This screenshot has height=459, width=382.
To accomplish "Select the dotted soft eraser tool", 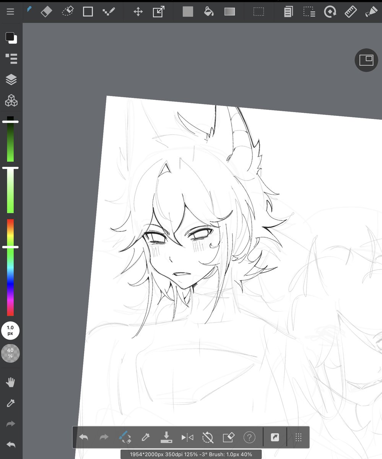I will [68, 11].
